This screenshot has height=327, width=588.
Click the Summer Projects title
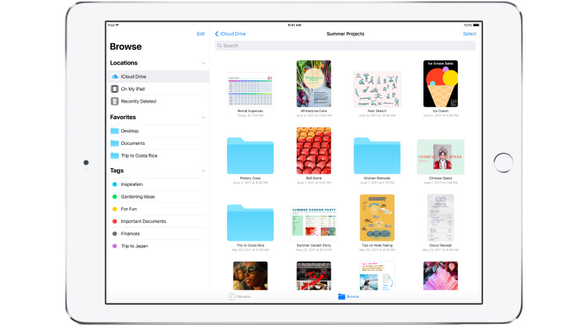tap(345, 33)
